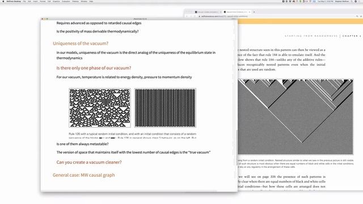
Task: Click the 'Chapter 6' header link
Action: click(352, 36)
